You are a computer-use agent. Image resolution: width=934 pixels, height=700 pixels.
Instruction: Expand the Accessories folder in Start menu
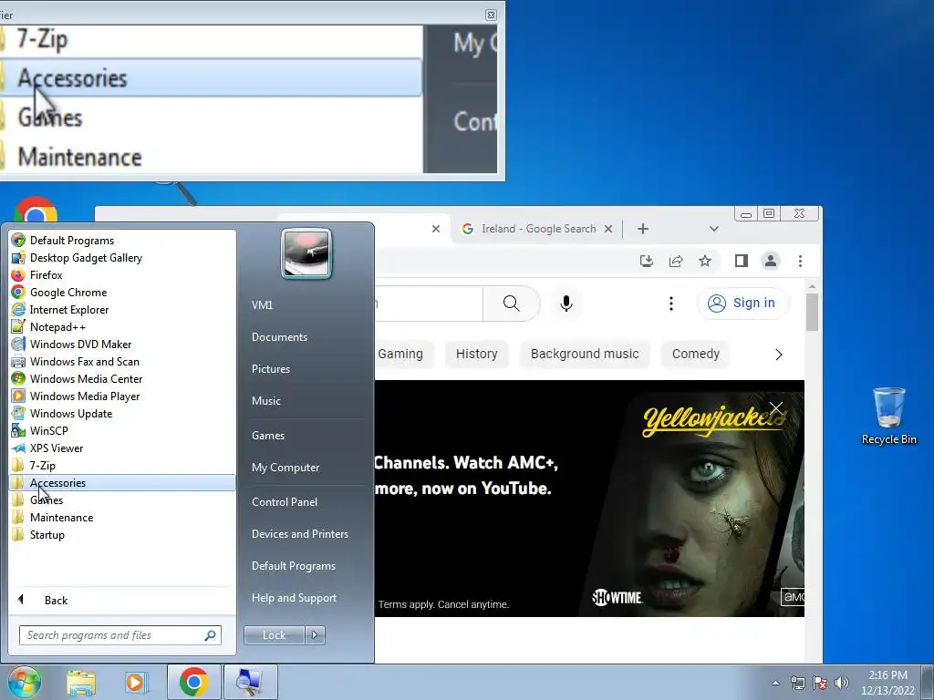pyautogui.click(x=122, y=483)
